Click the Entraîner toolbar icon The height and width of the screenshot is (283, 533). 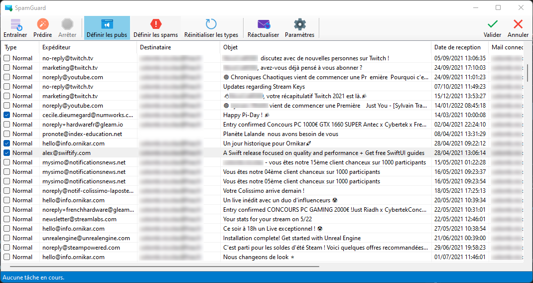pos(15,24)
